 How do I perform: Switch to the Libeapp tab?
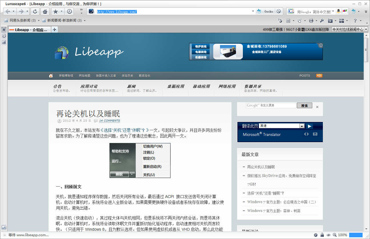click(x=30, y=29)
